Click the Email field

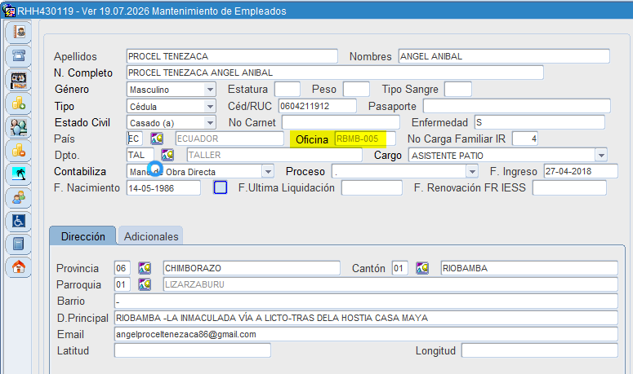click(x=366, y=334)
